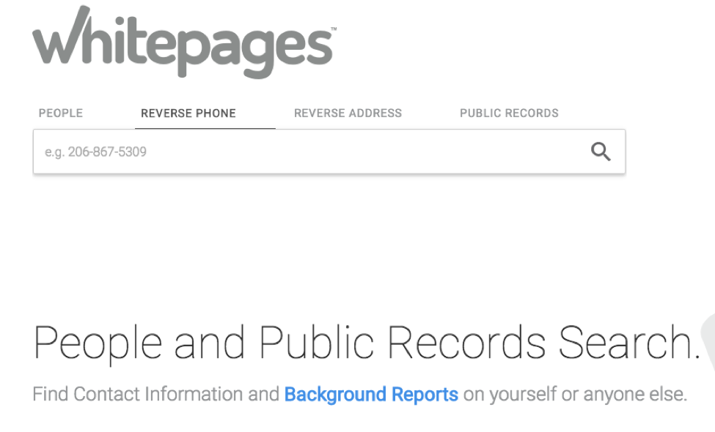Select the Whitepages brand logo graphic

[x=183, y=44]
